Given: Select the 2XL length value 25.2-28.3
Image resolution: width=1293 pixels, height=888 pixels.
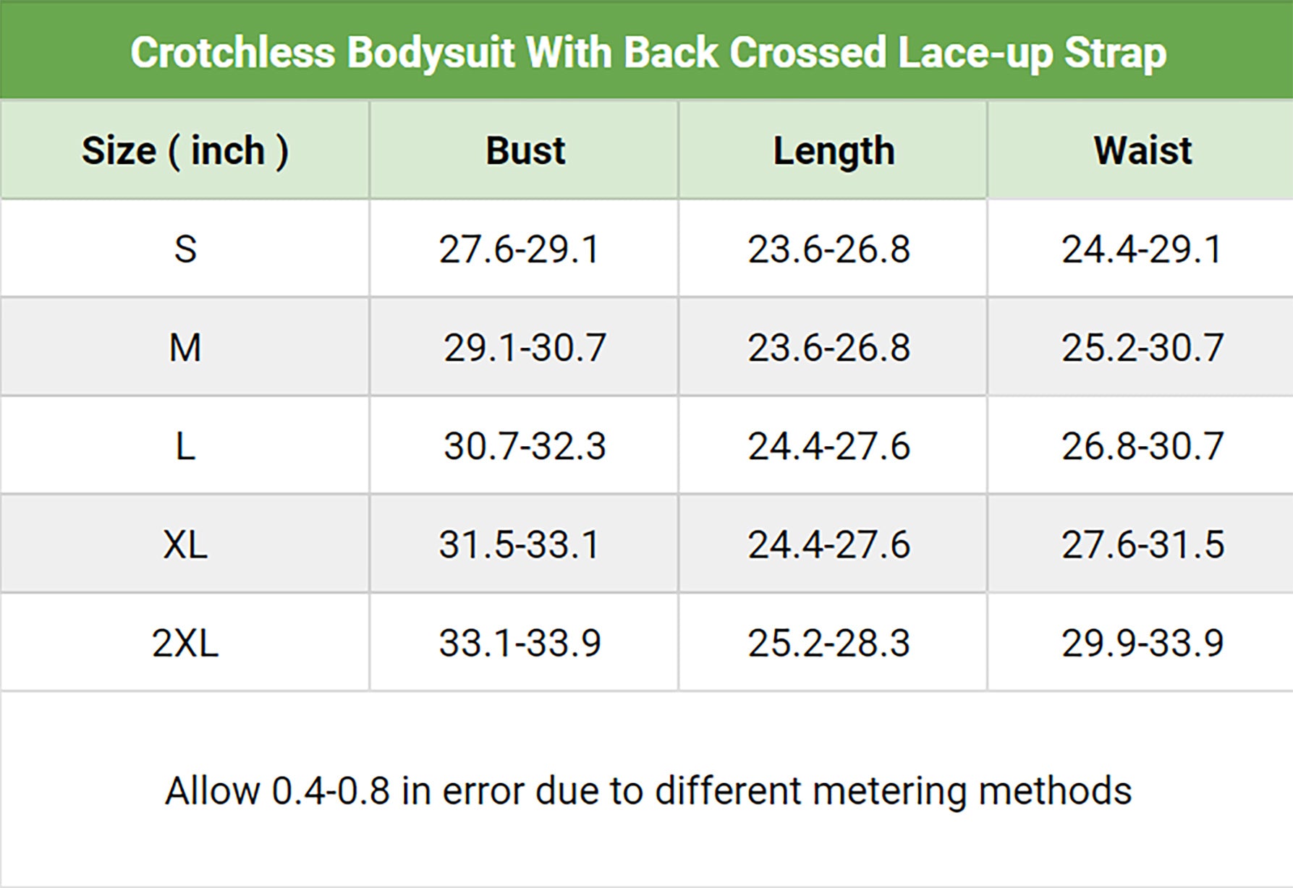Looking at the screenshot, I should point(828,643).
